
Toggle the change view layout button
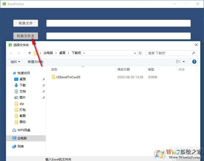pos(179,61)
